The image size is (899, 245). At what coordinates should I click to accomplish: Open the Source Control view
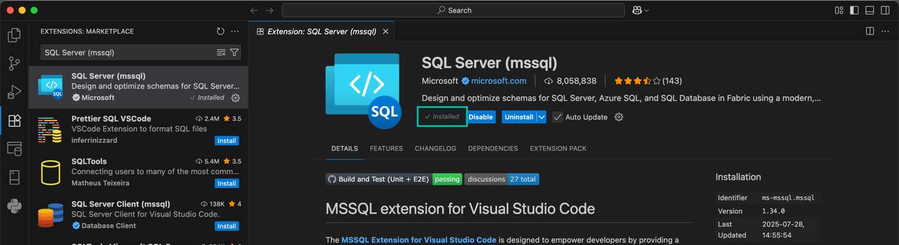pos(14,63)
